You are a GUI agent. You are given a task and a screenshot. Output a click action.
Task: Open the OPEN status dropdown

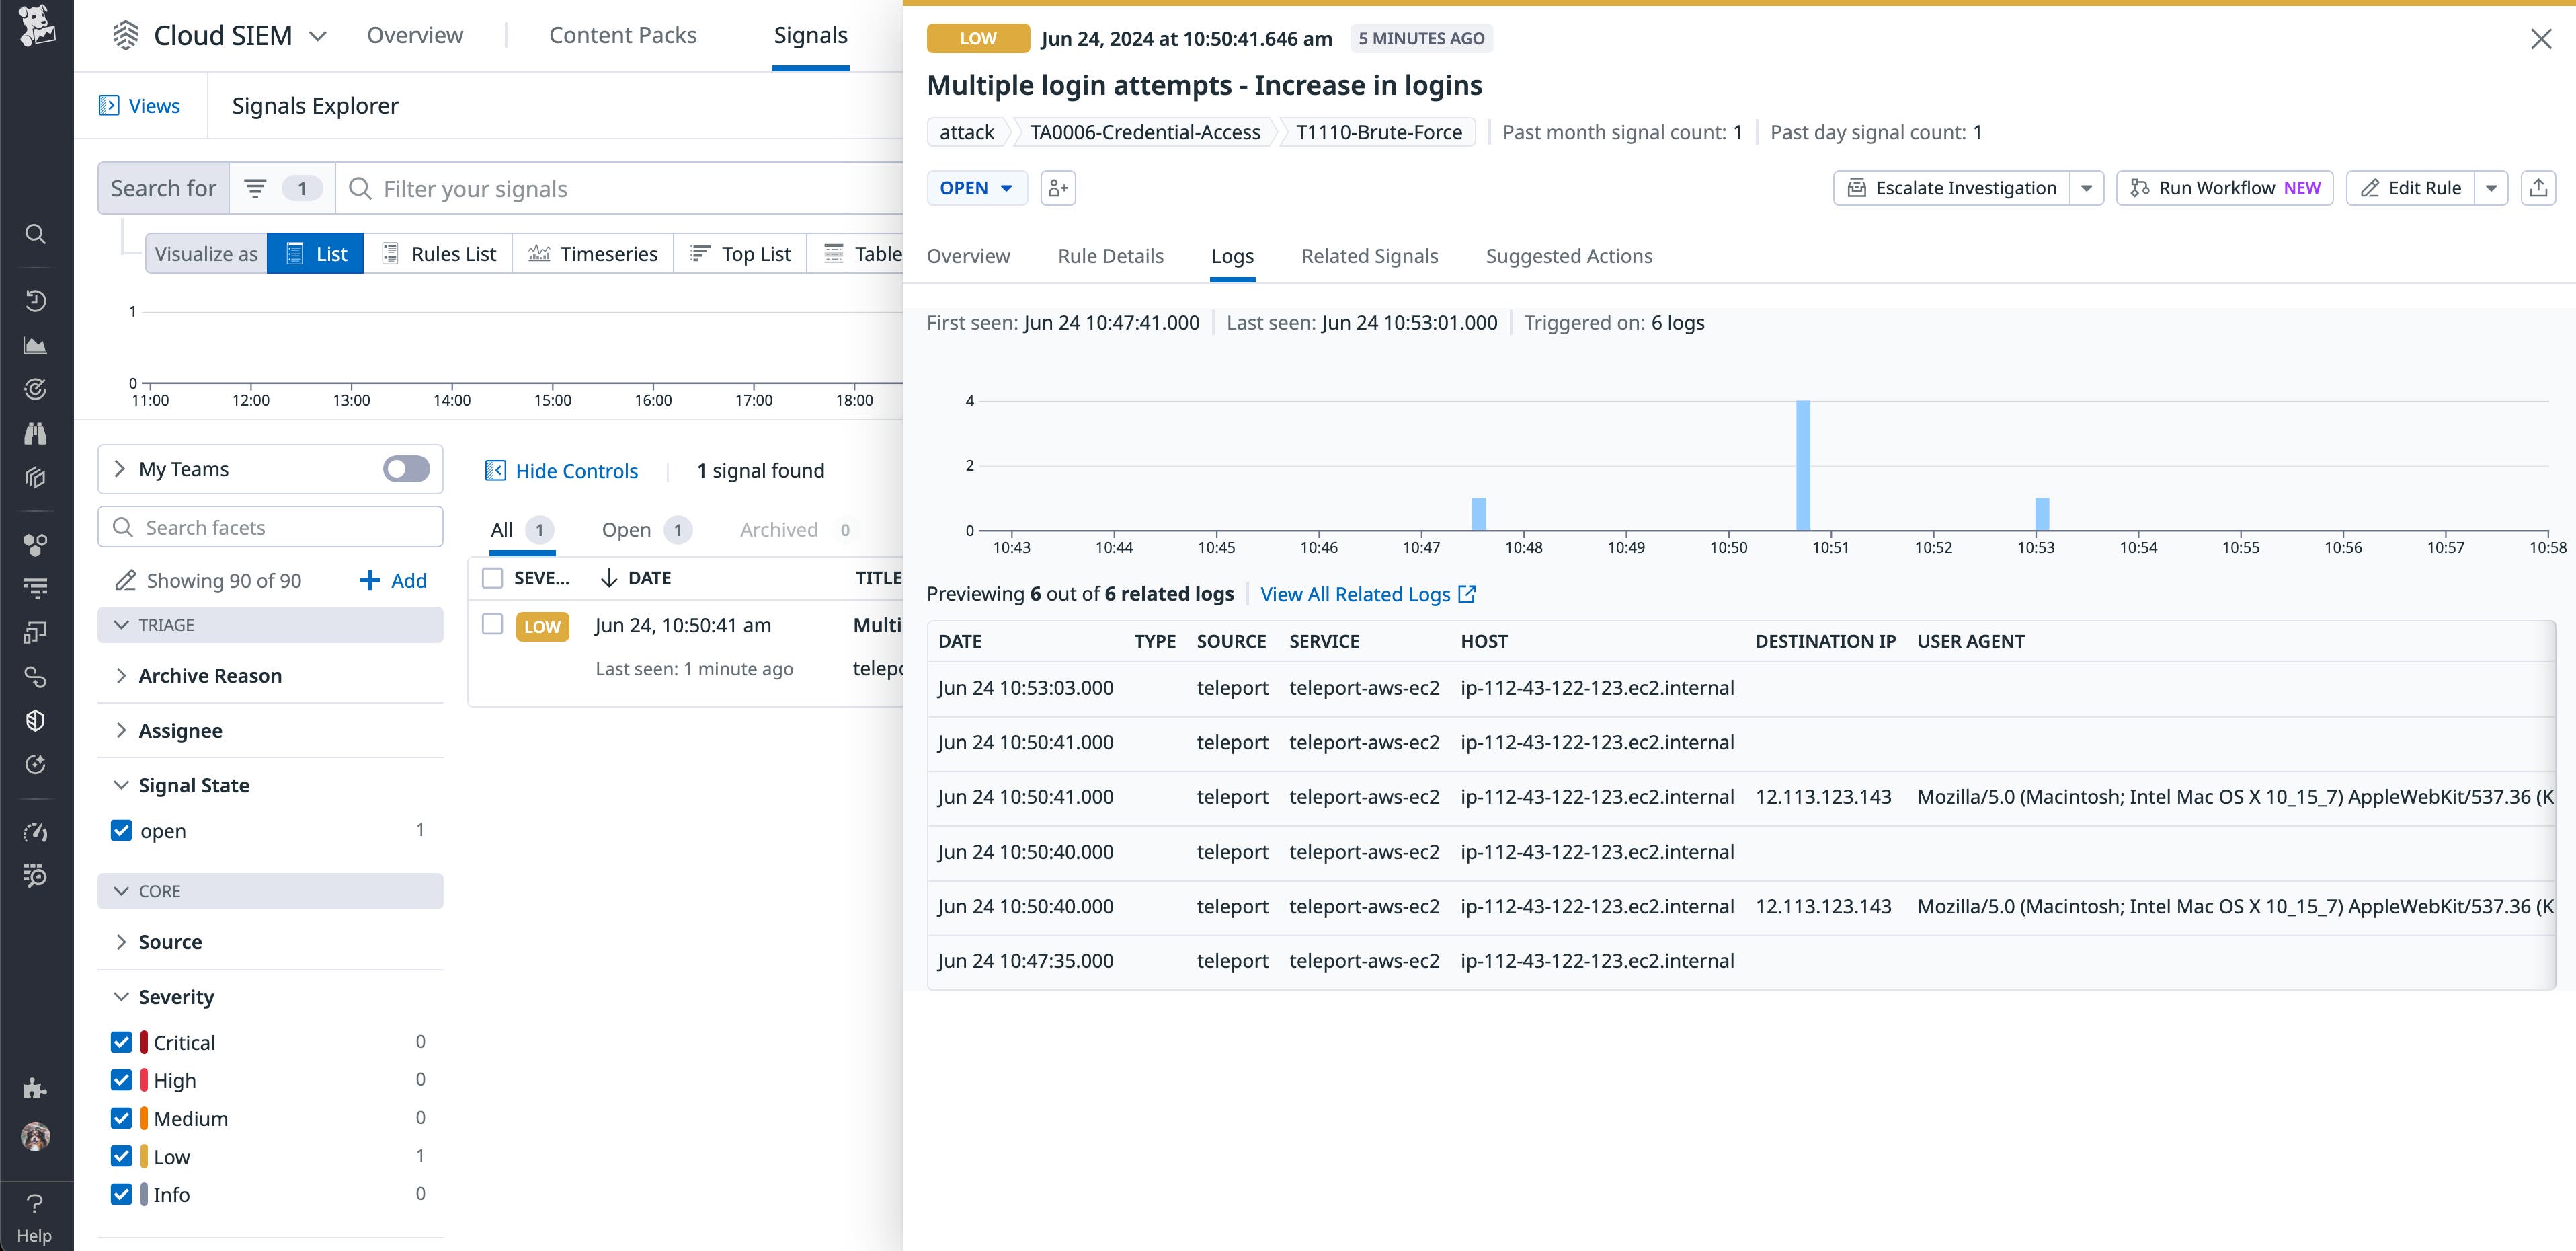[976, 188]
